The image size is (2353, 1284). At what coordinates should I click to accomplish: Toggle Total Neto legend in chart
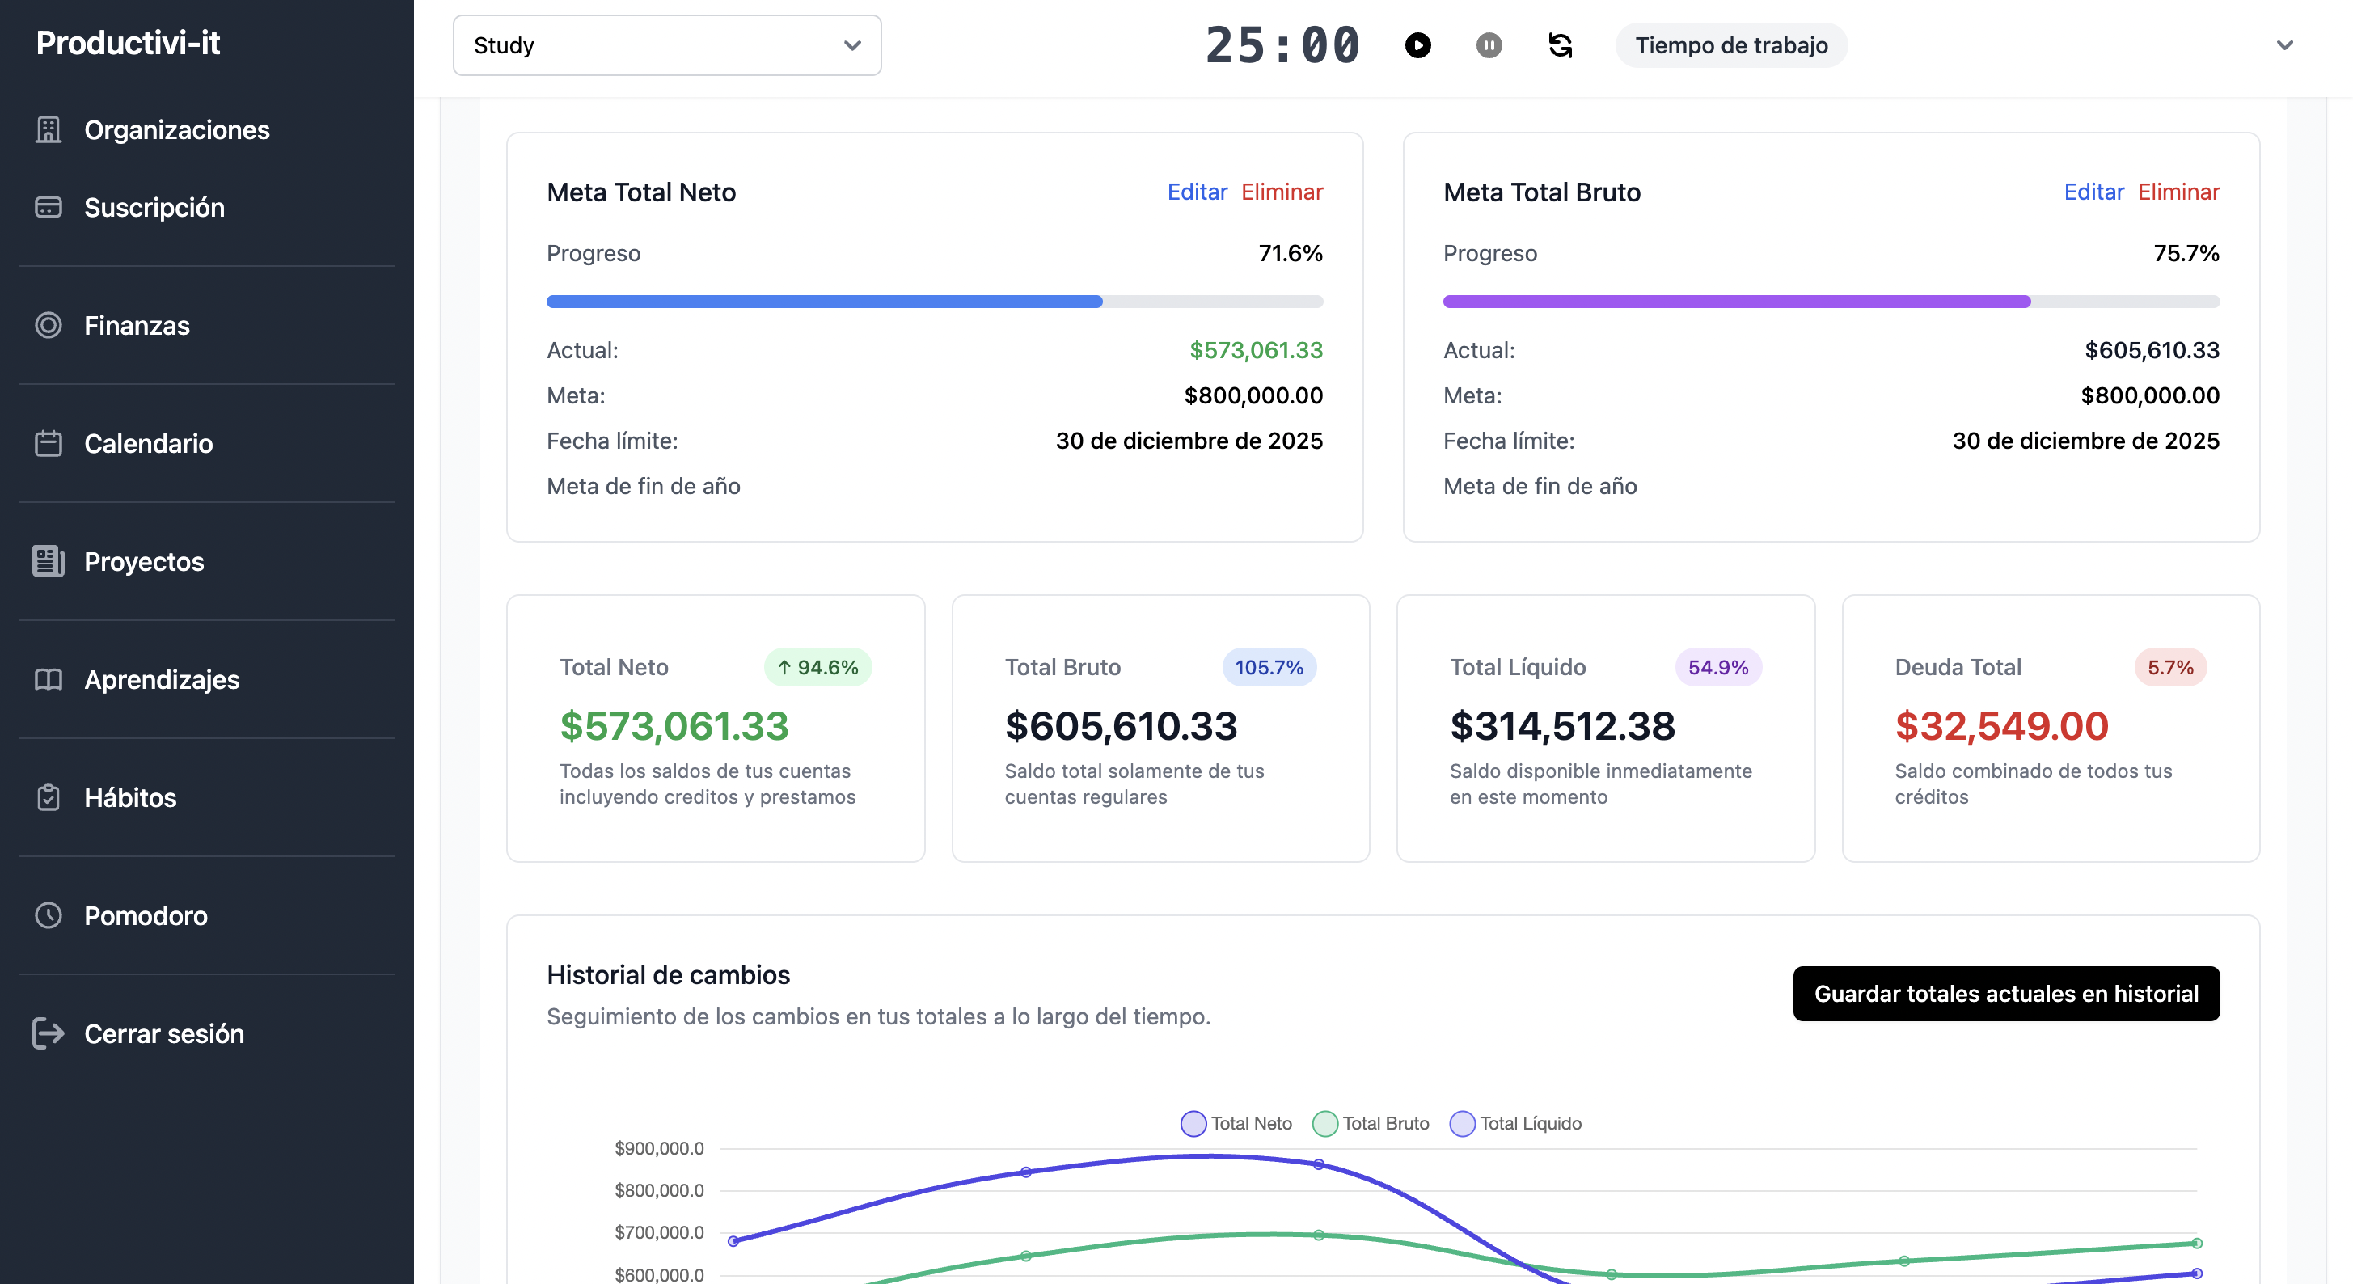coord(1236,1123)
